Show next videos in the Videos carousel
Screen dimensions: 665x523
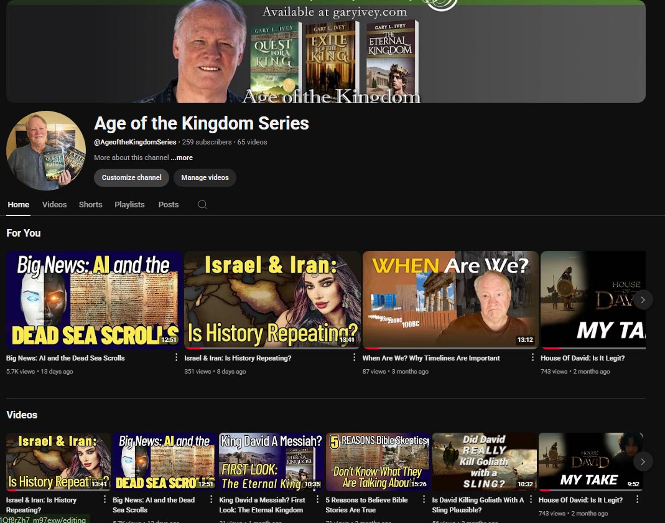pos(643,461)
